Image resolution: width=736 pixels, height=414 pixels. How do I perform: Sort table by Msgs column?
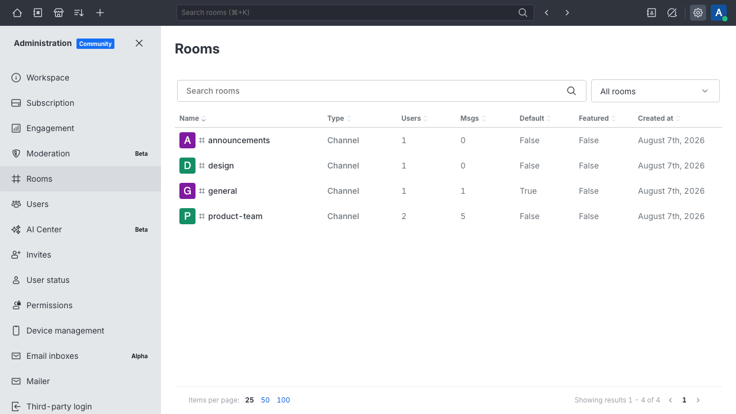click(x=473, y=118)
